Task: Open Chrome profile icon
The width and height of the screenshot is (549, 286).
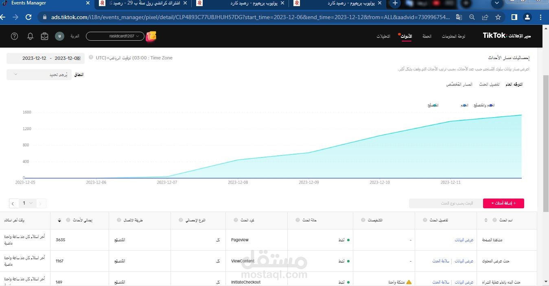Action: click(527, 17)
